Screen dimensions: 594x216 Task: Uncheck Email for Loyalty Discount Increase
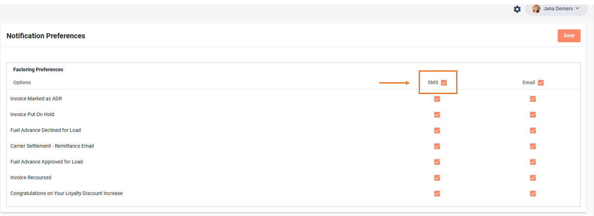(532, 193)
